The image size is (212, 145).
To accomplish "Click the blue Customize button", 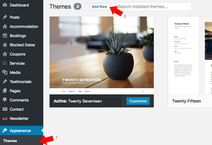I will [x=138, y=101].
